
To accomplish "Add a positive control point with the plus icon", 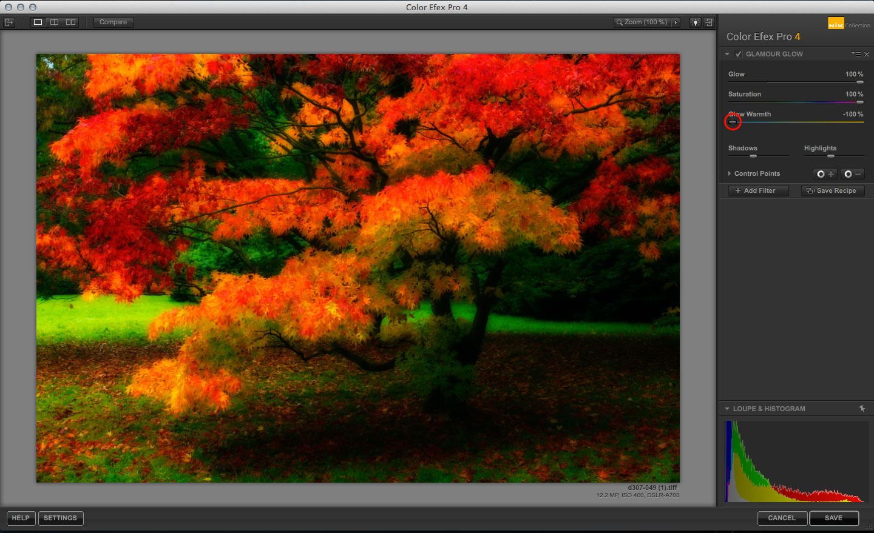I will click(x=825, y=174).
